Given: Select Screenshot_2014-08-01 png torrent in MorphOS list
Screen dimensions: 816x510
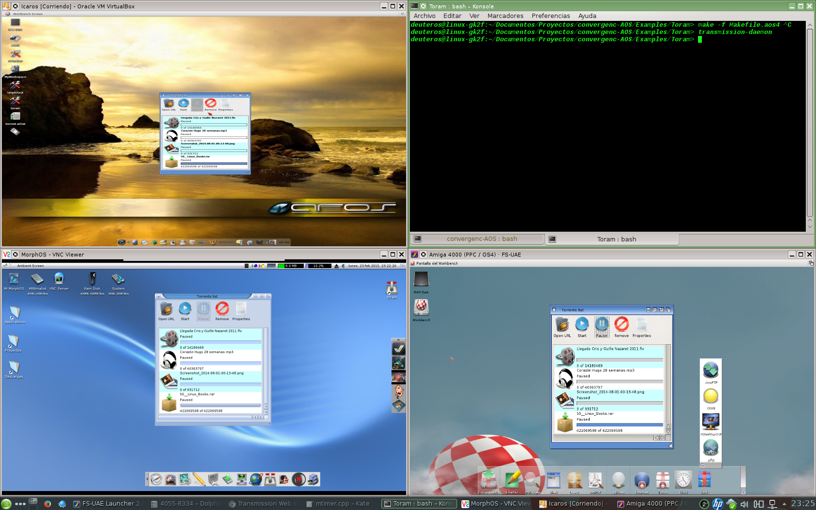Looking at the screenshot, I should 210,381.
